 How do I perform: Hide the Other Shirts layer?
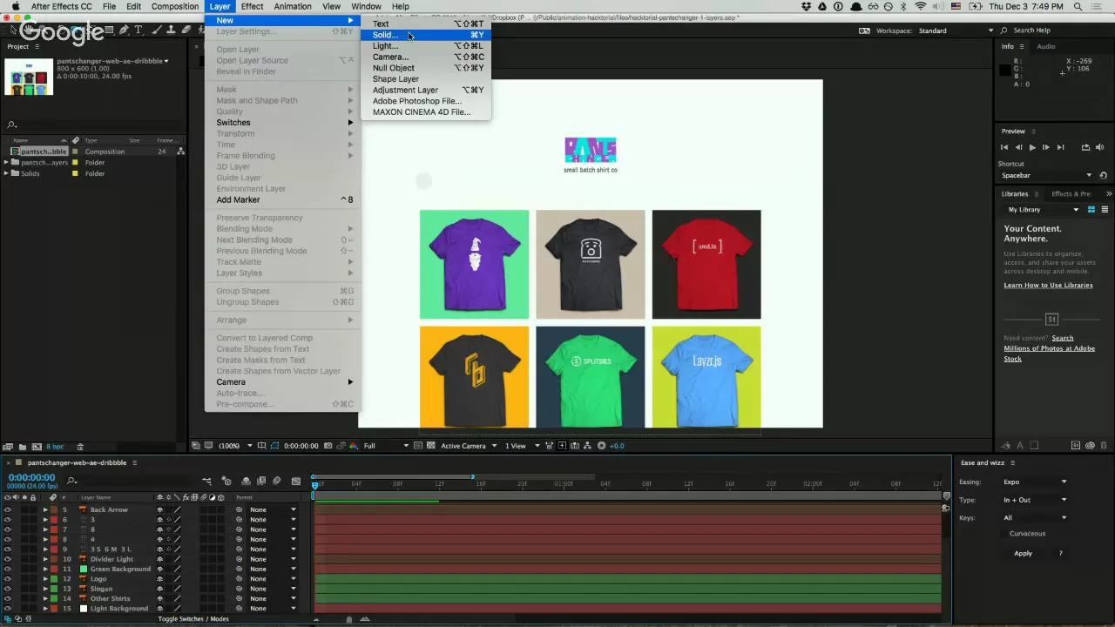(x=8, y=599)
